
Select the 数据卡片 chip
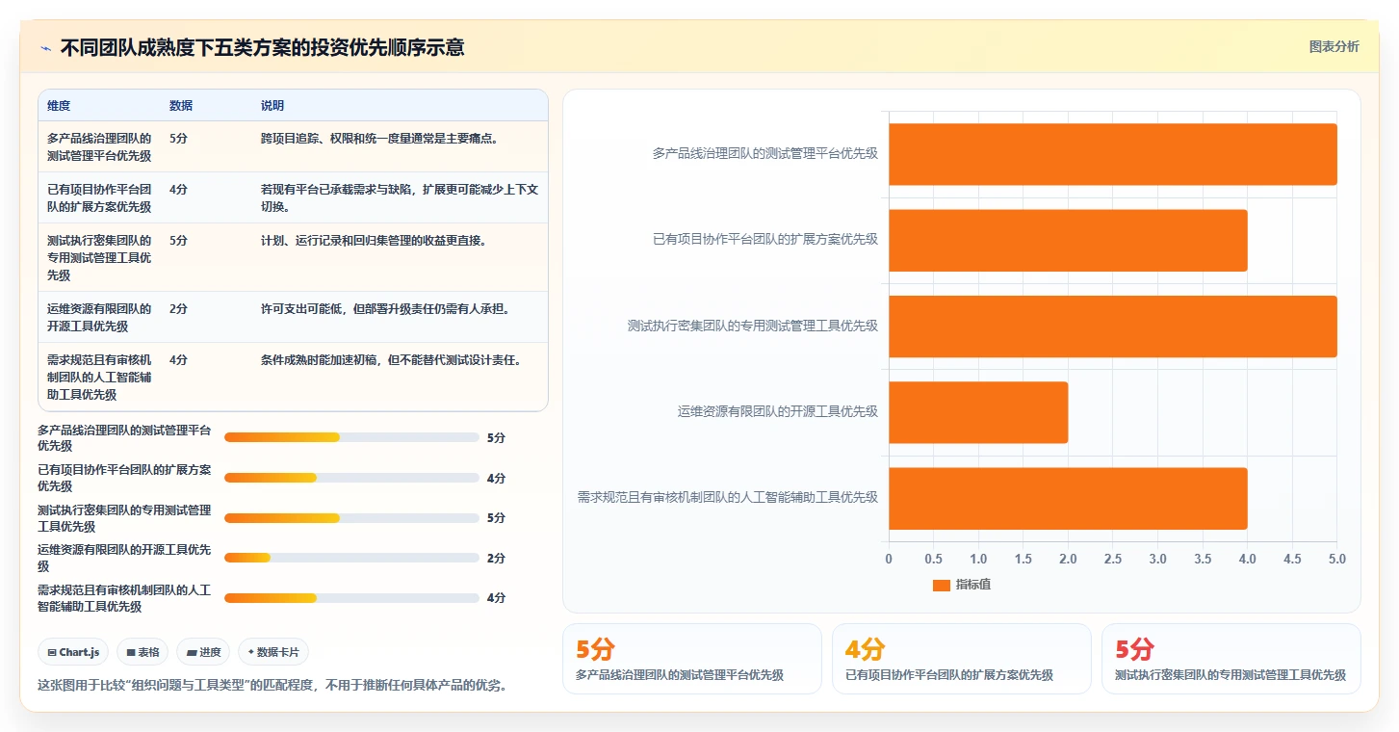click(x=273, y=652)
